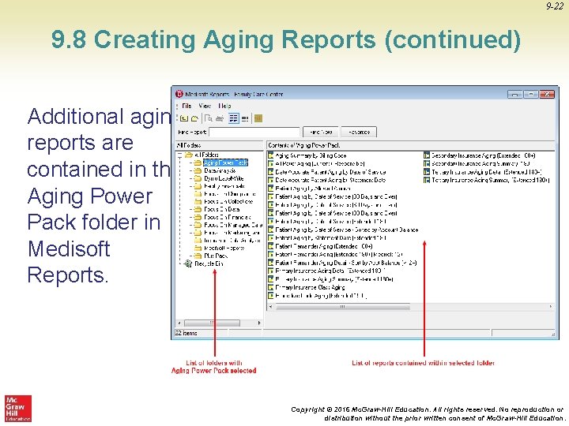Open the View menu
The image size is (569, 426).
pos(205,106)
